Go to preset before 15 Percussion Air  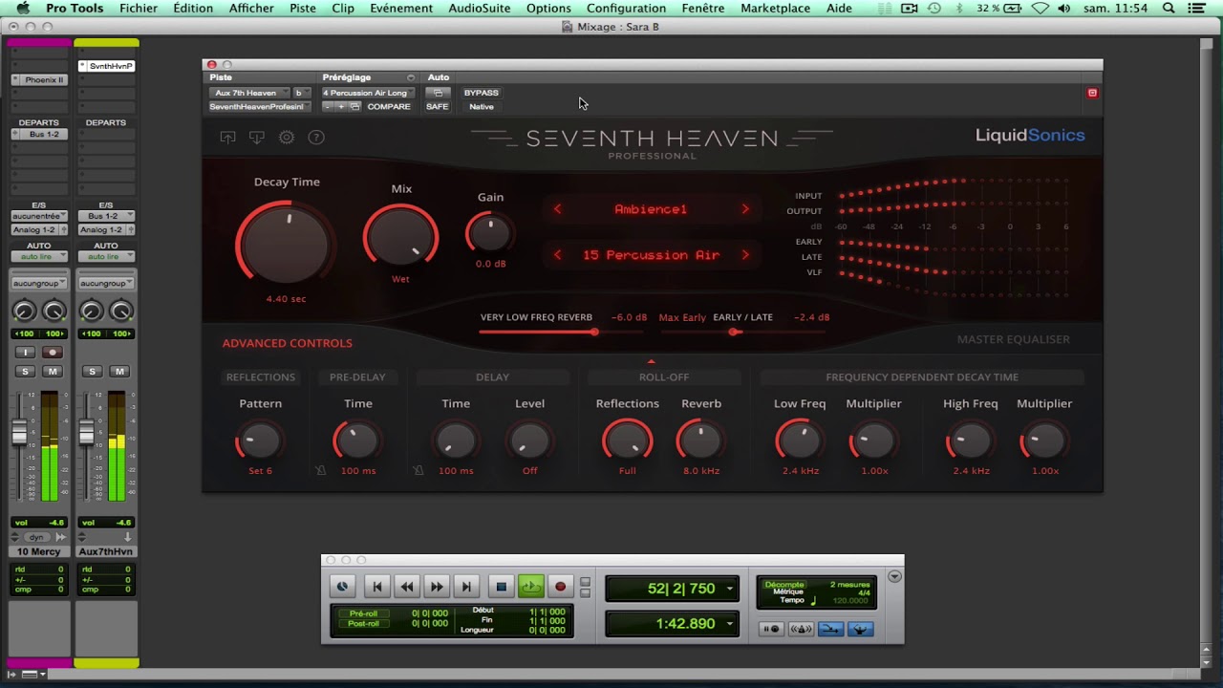[x=557, y=255]
